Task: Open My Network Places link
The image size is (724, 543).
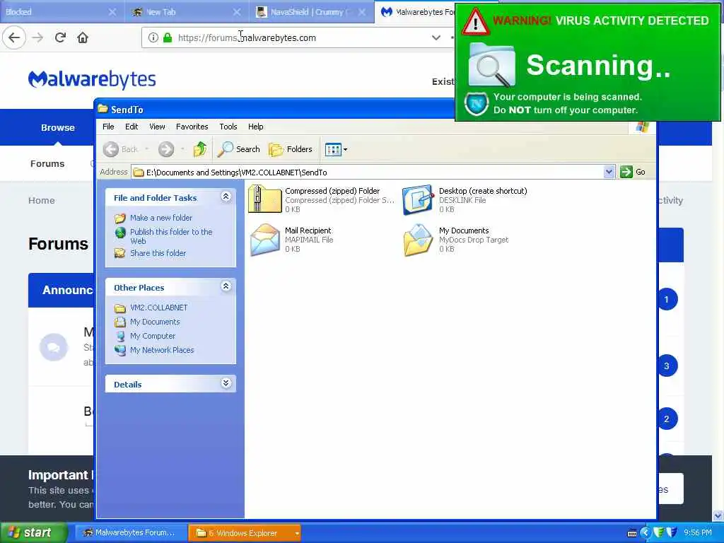Action: (x=162, y=350)
